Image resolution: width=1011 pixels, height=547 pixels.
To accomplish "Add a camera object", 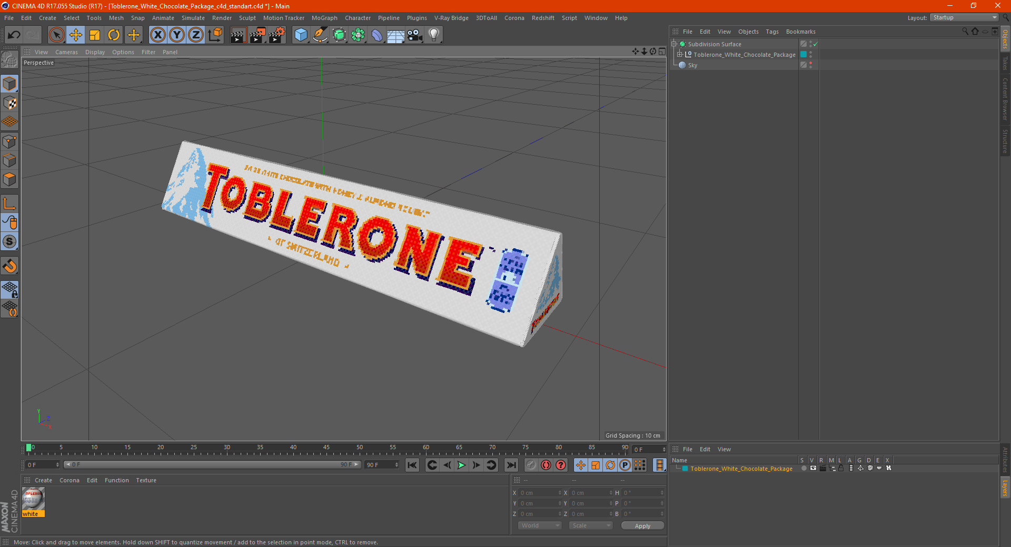I will [415, 35].
